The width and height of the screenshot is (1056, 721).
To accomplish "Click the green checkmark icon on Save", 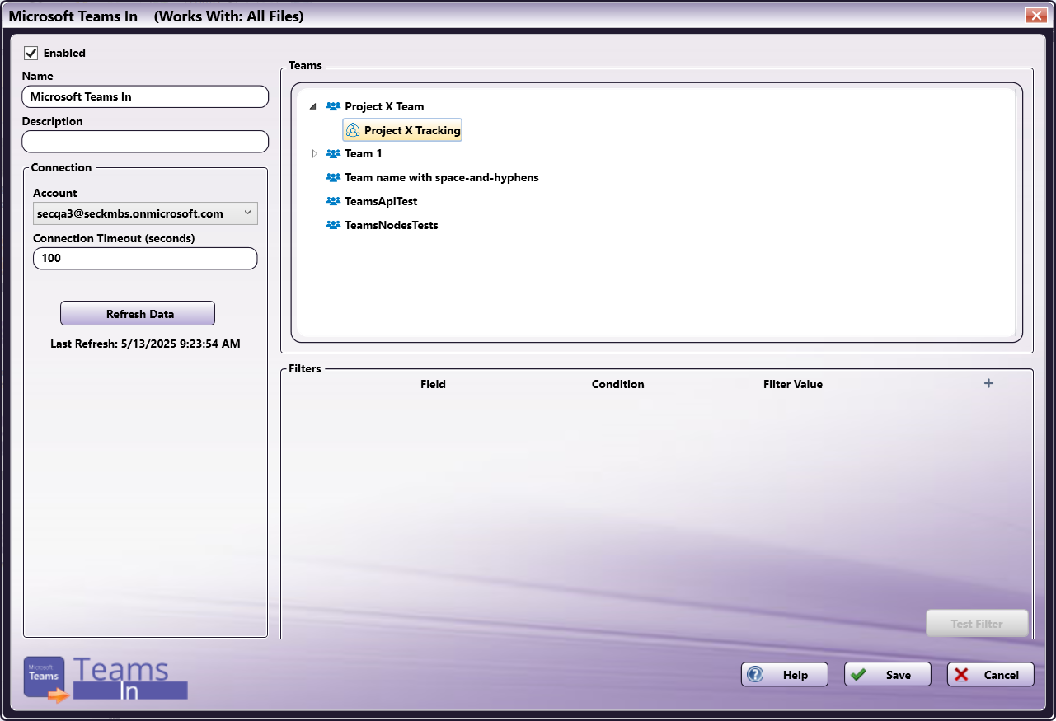I will (x=858, y=675).
